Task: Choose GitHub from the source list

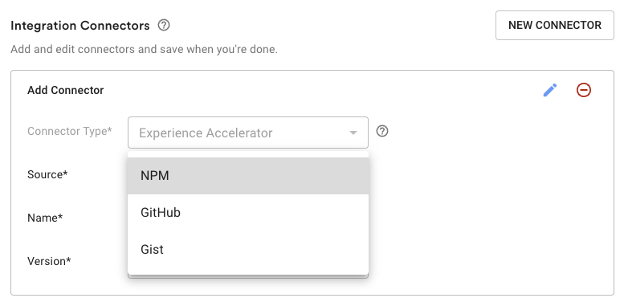Action: [248, 213]
